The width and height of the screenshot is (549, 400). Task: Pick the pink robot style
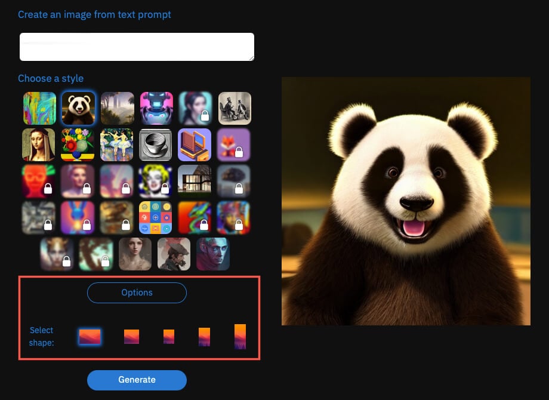[x=156, y=108]
